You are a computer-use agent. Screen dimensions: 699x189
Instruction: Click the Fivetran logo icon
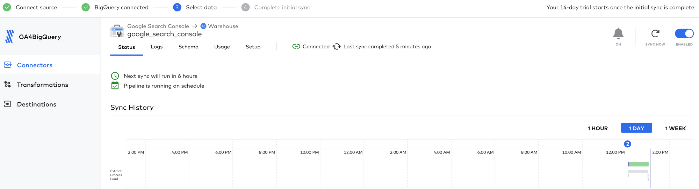point(10,37)
